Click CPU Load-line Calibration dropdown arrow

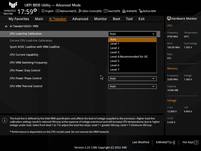(x=153, y=34)
